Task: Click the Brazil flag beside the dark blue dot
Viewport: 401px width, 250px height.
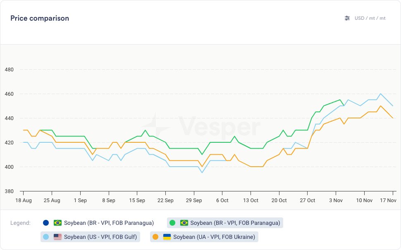Action: [57, 223]
